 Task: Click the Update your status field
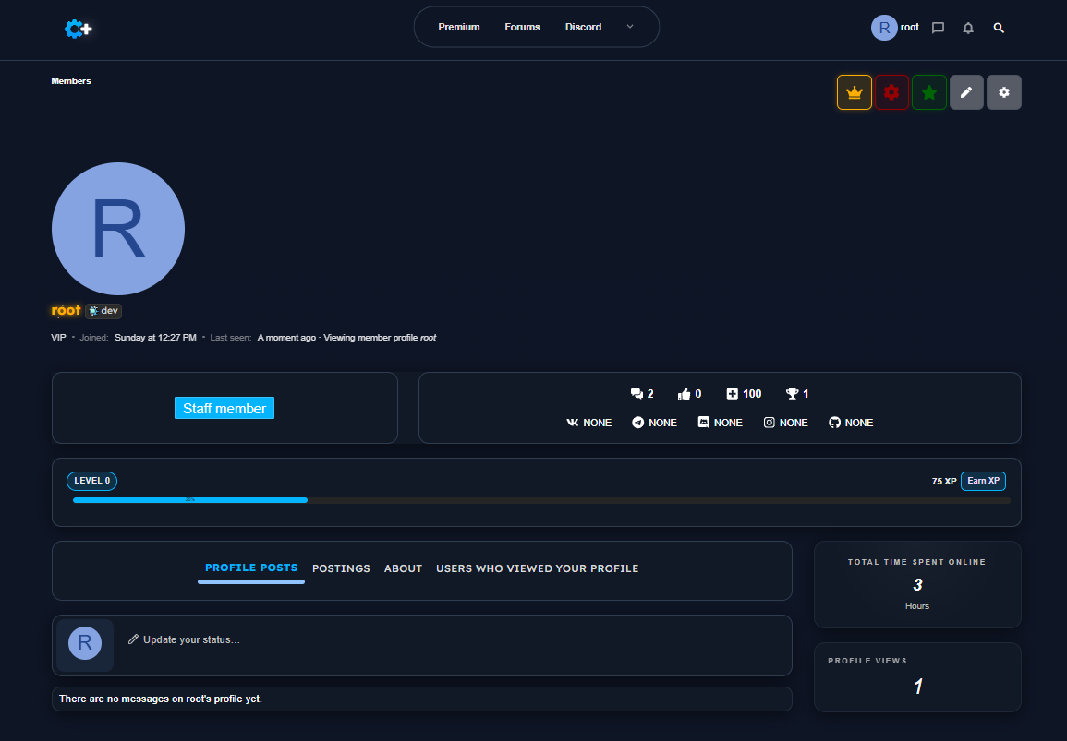(x=191, y=639)
